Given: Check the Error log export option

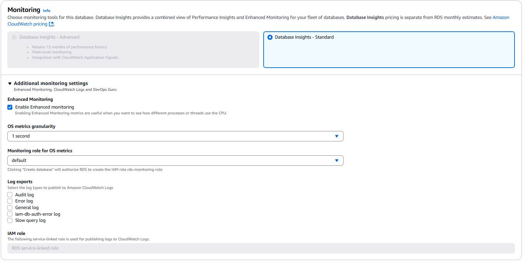Looking at the screenshot, I should (x=10, y=201).
